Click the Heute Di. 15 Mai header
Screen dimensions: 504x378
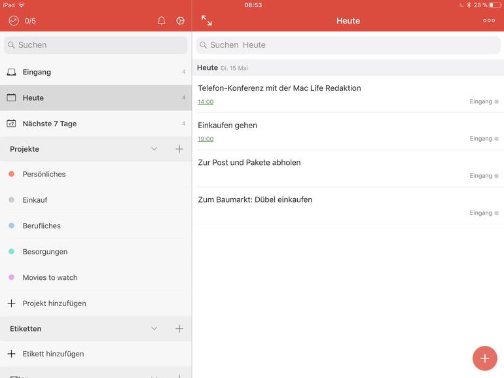tap(348, 68)
